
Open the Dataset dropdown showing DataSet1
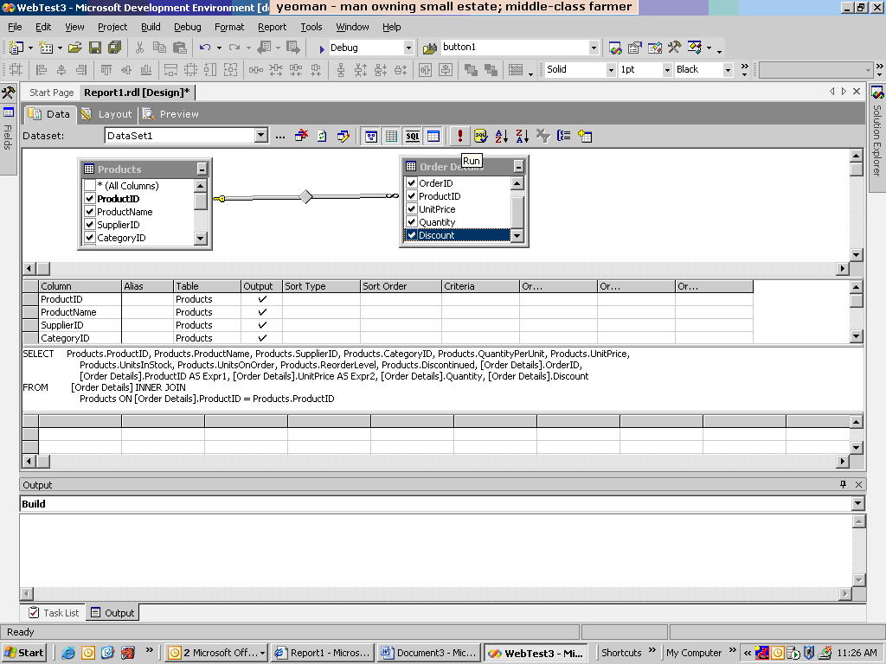[x=260, y=136]
